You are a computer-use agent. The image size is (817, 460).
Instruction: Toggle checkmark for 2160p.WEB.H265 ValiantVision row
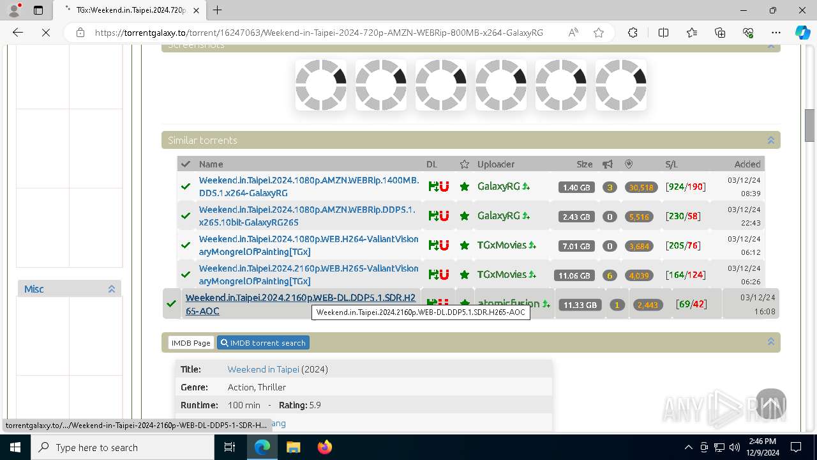185,275
